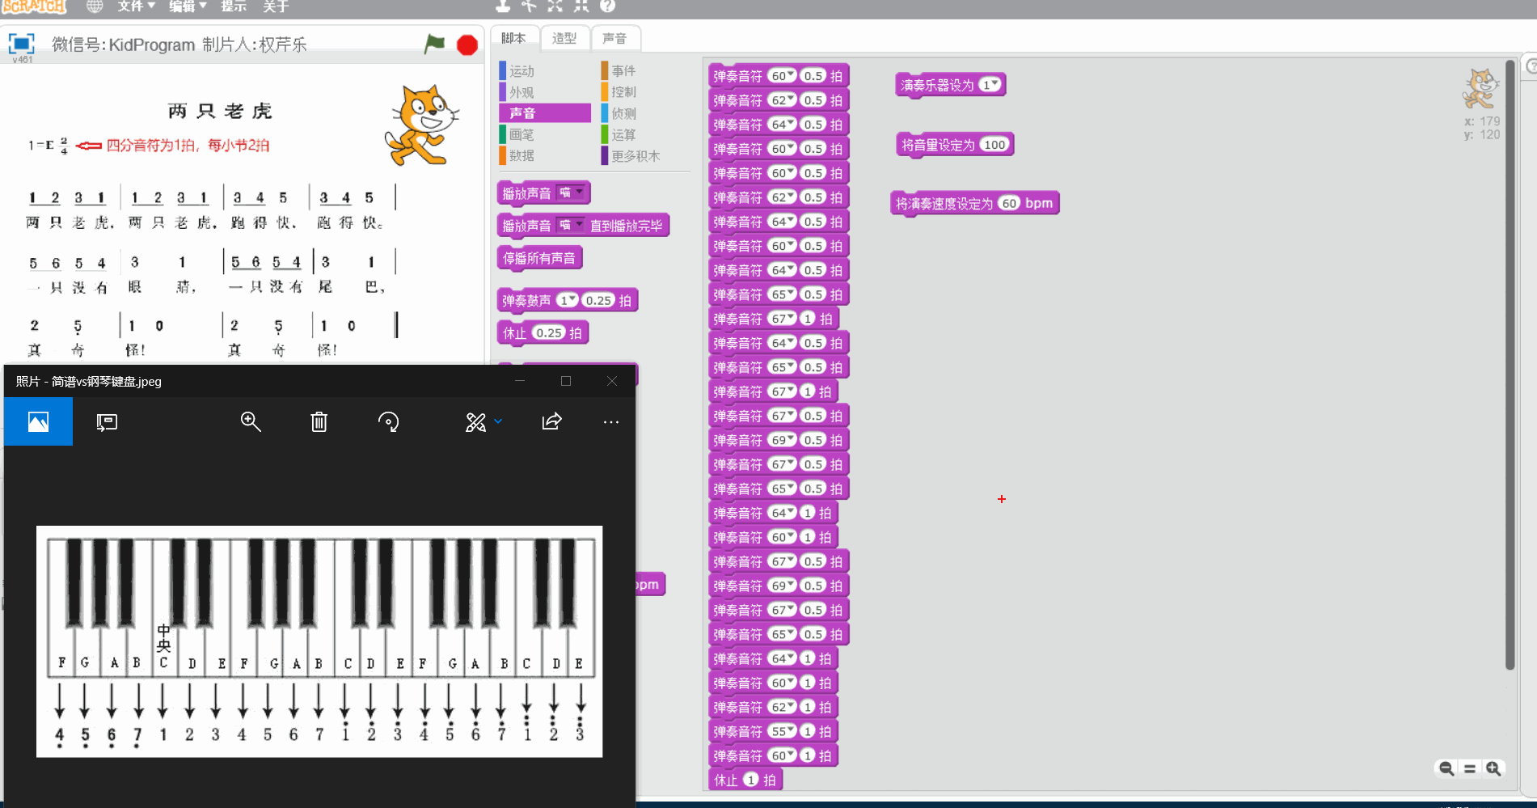The width and height of the screenshot is (1537, 808).
Task: Open the 提示 menu item
Action: click(234, 6)
